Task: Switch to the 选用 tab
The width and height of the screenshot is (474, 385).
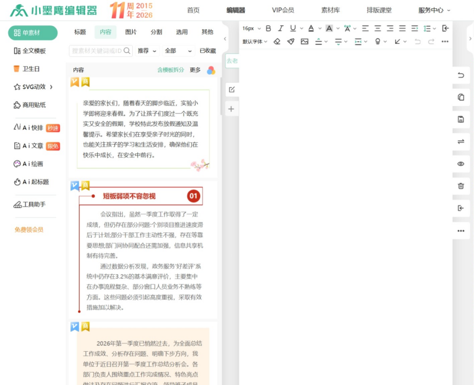Action: 182,32
